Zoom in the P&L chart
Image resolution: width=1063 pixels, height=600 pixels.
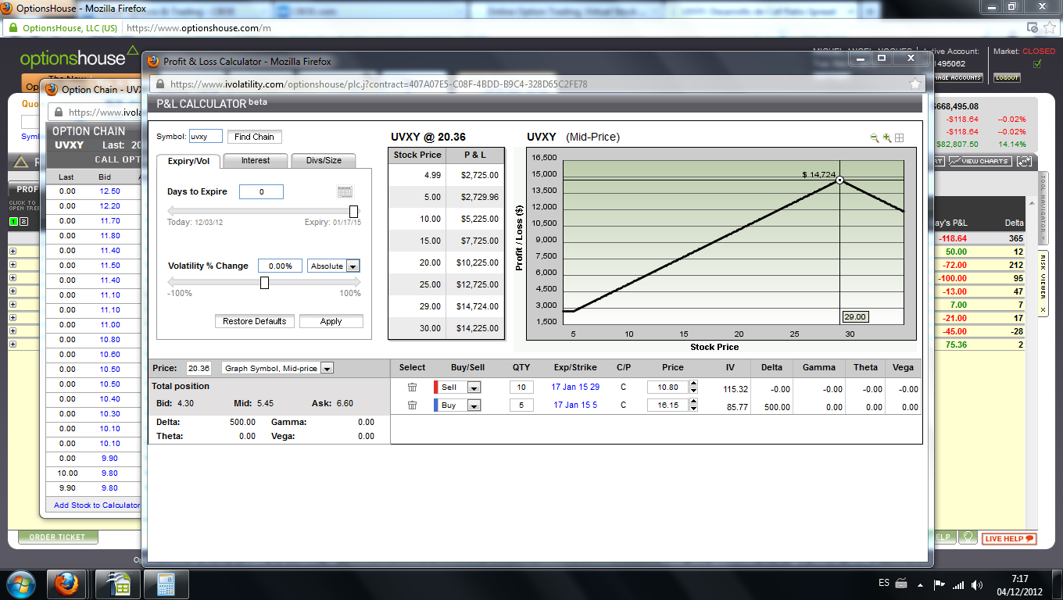tap(887, 137)
